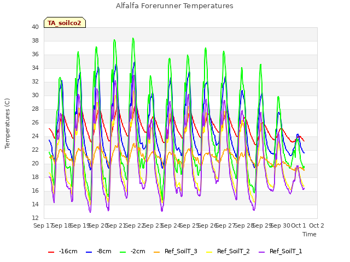This screenshot has height=262, width=350.
Task: Click the 12 y-axis tick label
Action: pos(35,218)
